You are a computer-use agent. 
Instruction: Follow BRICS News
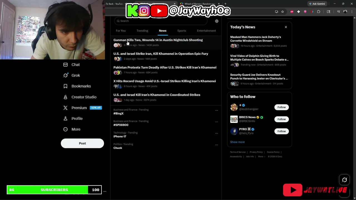(x=281, y=119)
